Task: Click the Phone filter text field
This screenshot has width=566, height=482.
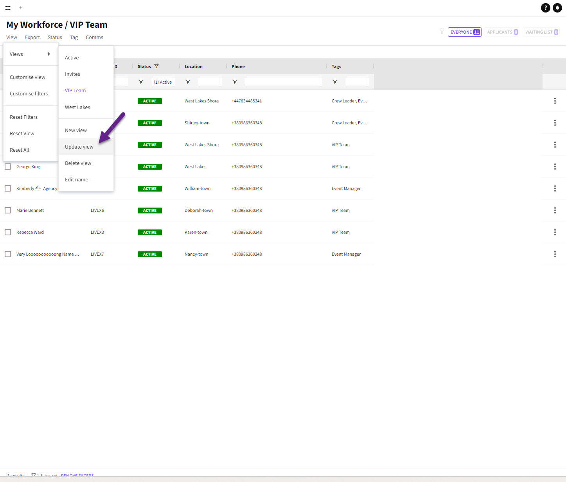Action: (283, 82)
